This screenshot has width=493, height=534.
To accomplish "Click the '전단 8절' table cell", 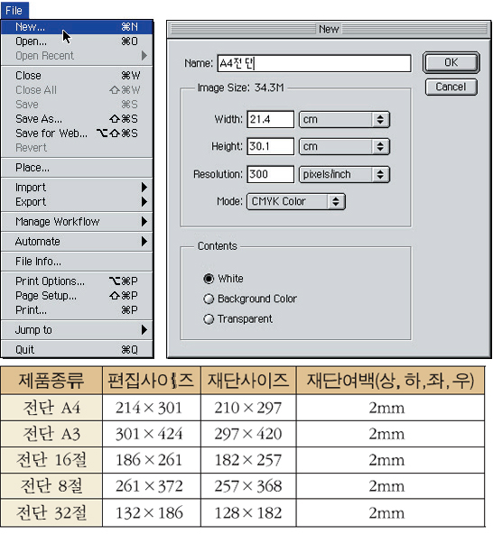I will point(51,486).
